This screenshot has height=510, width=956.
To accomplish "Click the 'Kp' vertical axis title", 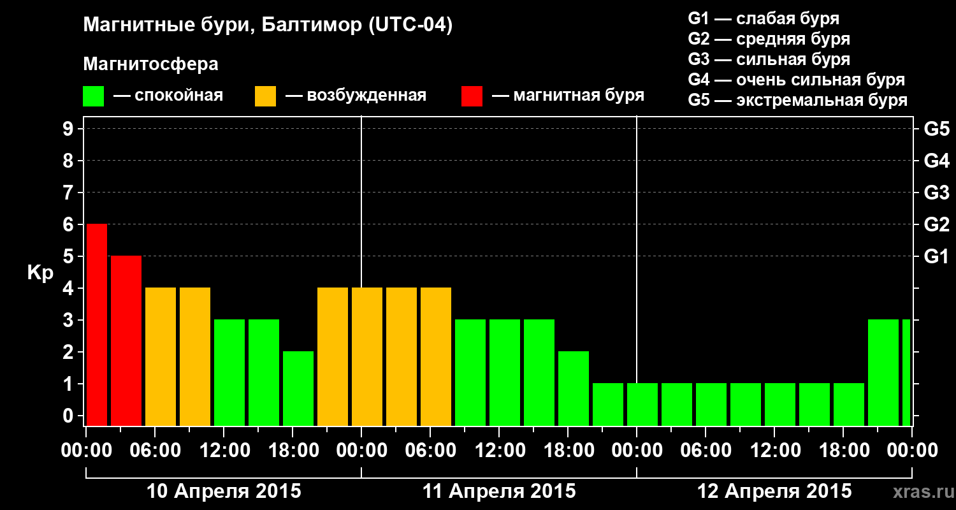I will coord(41,272).
